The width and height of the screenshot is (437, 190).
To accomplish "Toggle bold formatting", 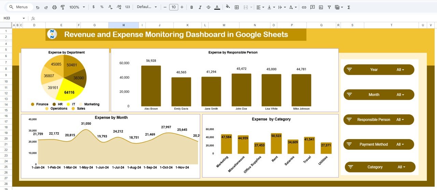I will (x=192, y=7).
